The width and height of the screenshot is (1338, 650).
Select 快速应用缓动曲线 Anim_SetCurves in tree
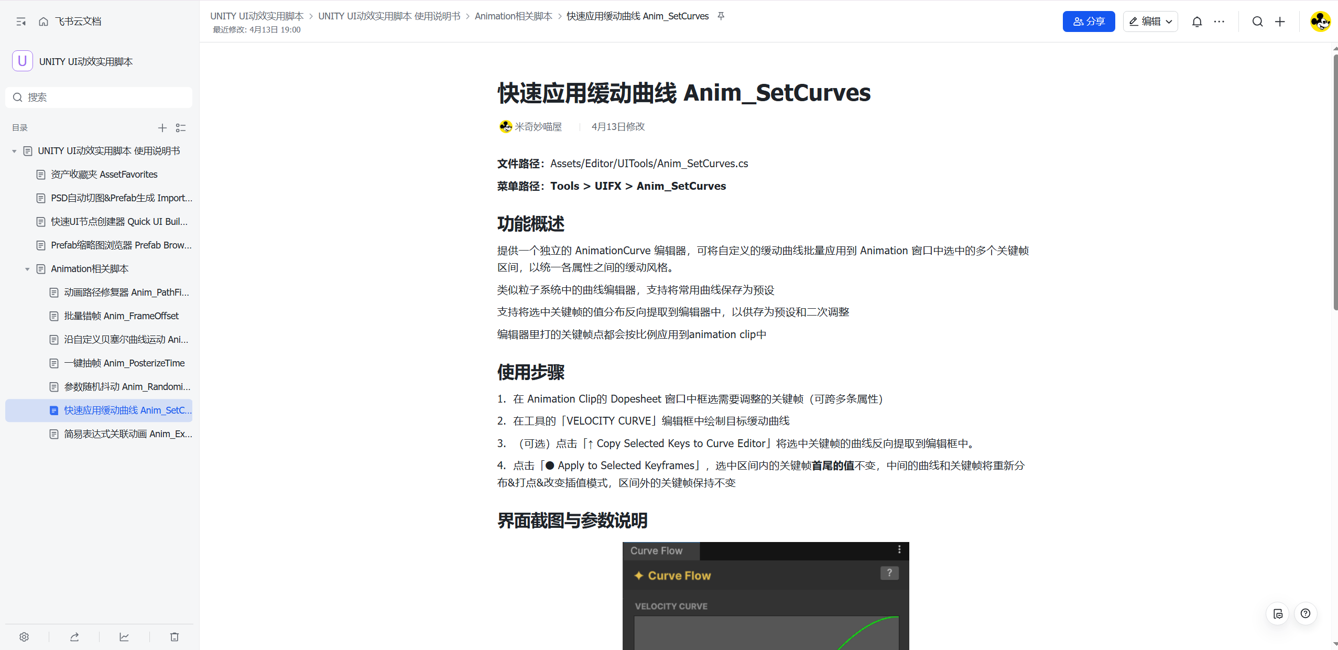click(99, 410)
